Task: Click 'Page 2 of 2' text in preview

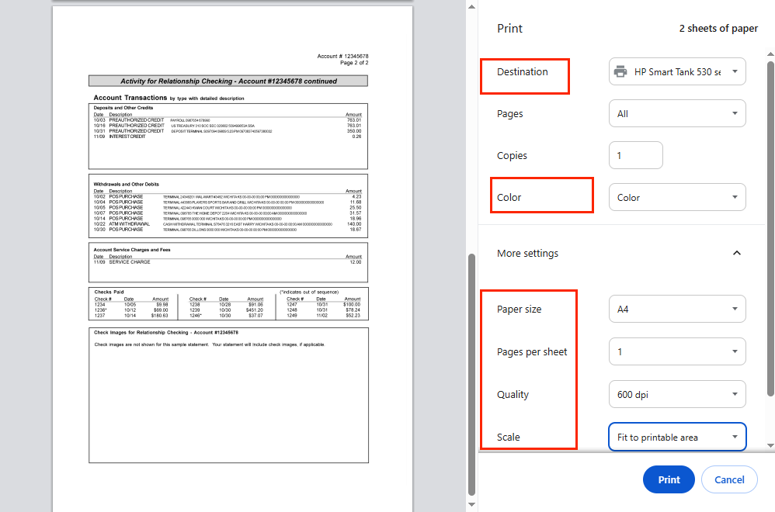Action: point(354,63)
